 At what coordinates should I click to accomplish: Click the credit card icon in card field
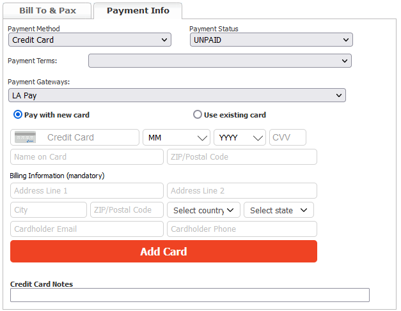(x=25, y=137)
